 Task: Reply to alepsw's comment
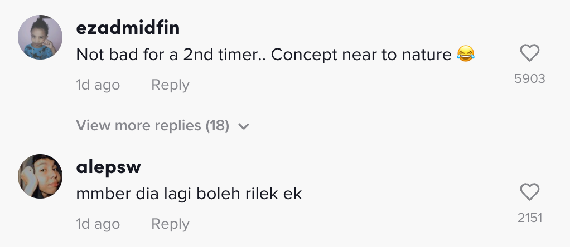[x=170, y=224]
